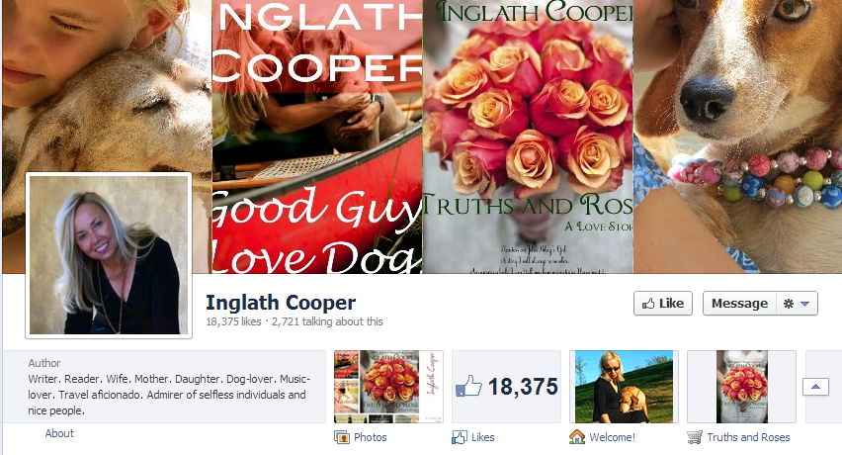Screen dimensions: 842x455
Task: Open the About link
Action: pyautogui.click(x=59, y=433)
